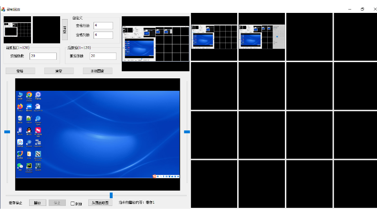Viewport: 377px width, 215px height.
Task: Select the empty third cell in the grid's top row
Action: tap(309, 37)
